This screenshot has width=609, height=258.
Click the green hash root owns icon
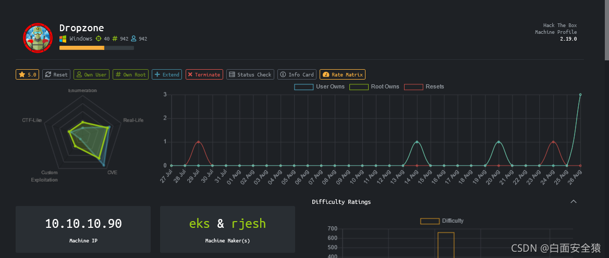(x=115, y=38)
